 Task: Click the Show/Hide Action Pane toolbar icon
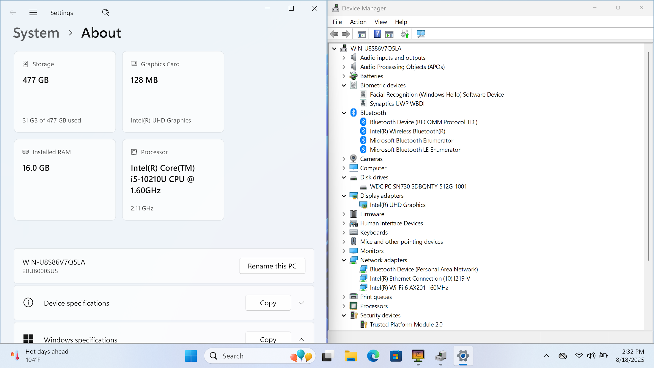(389, 34)
